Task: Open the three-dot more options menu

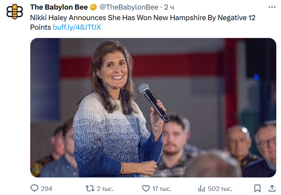Action: [271, 7]
